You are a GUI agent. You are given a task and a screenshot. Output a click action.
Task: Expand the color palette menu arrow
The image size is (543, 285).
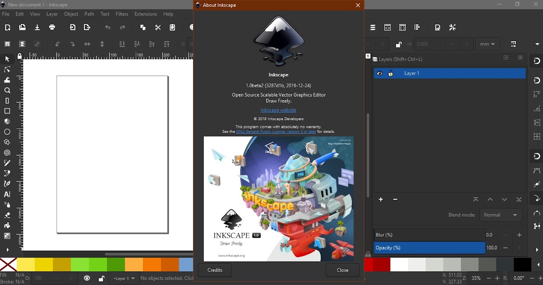pos(538,265)
